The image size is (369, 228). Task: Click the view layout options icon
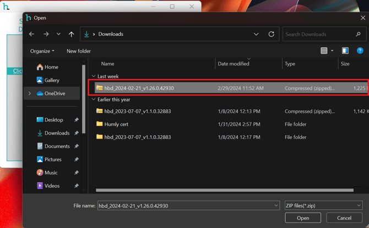324,51
